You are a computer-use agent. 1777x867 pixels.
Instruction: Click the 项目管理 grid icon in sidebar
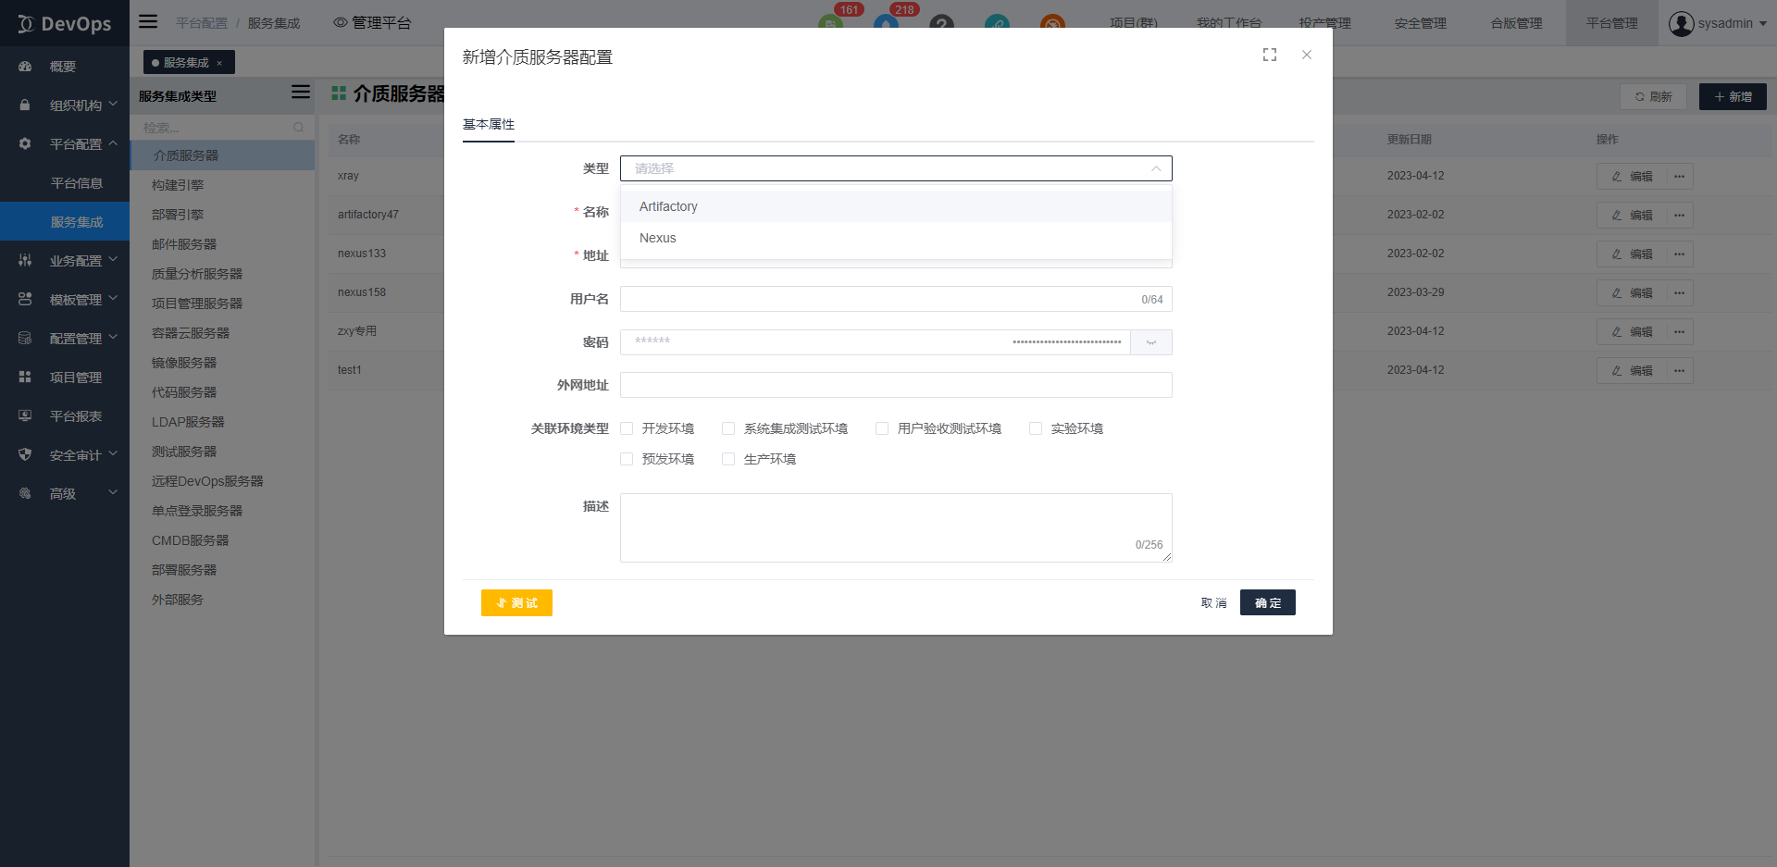coord(25,378)
